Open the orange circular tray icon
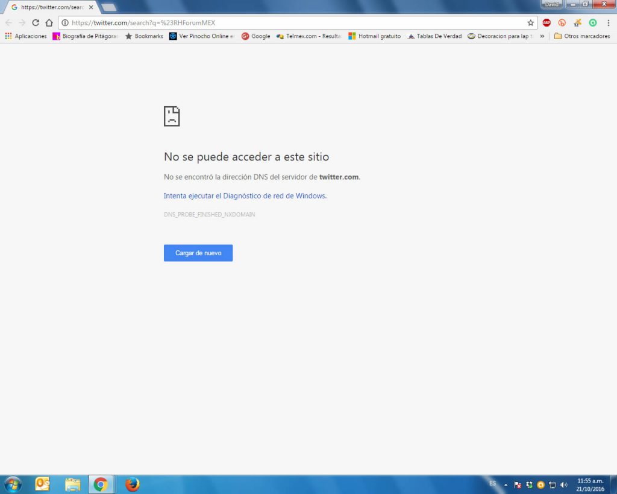Viewport: 617px width, 494px height. point(540,485)
